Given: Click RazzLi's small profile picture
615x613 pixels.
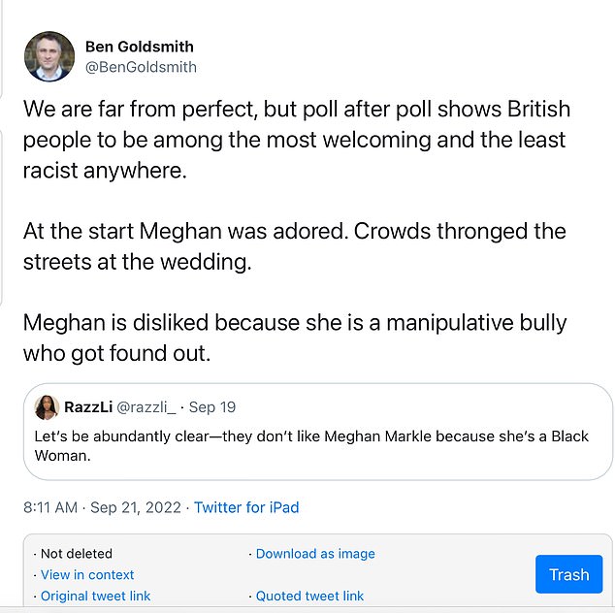Looking at the screenshot, I should [x=47, y=407].
